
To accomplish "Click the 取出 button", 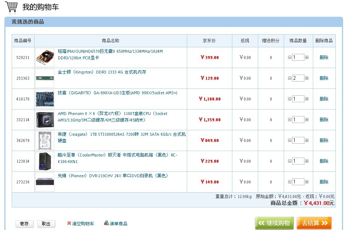I will (x=46, y=224).
